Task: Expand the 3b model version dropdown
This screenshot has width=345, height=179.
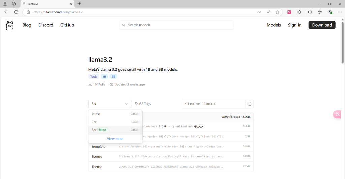Action: coord(109,104)
